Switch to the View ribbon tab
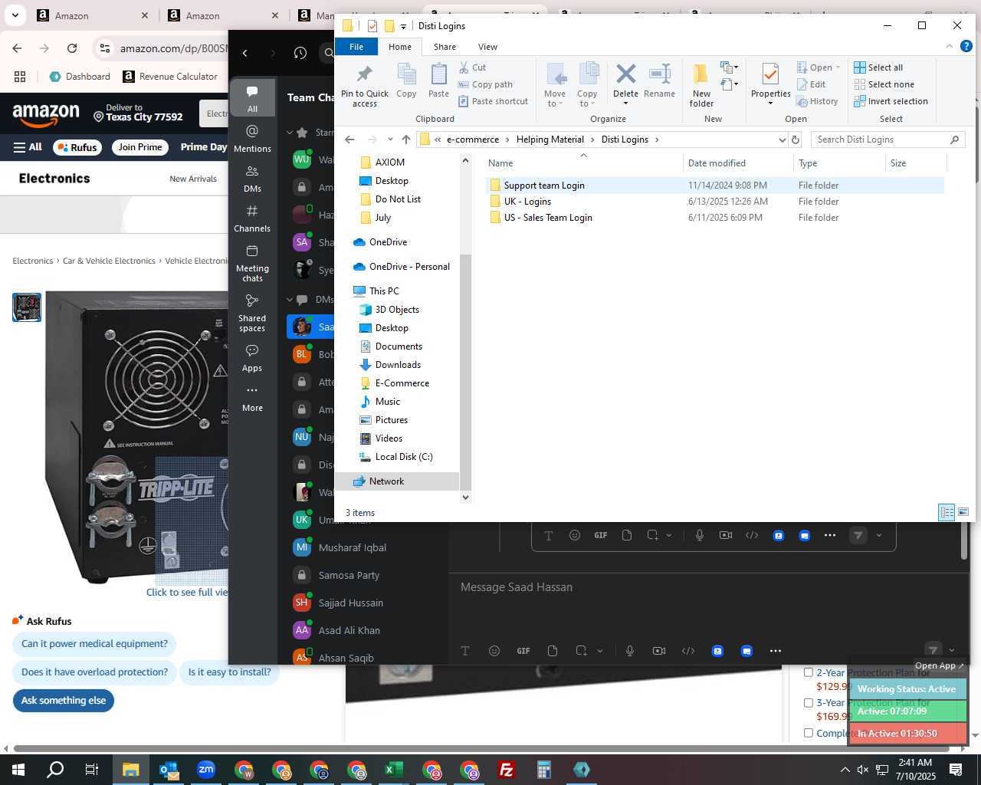The height and width of the screenshot is (785, 981). pos(487,47)
